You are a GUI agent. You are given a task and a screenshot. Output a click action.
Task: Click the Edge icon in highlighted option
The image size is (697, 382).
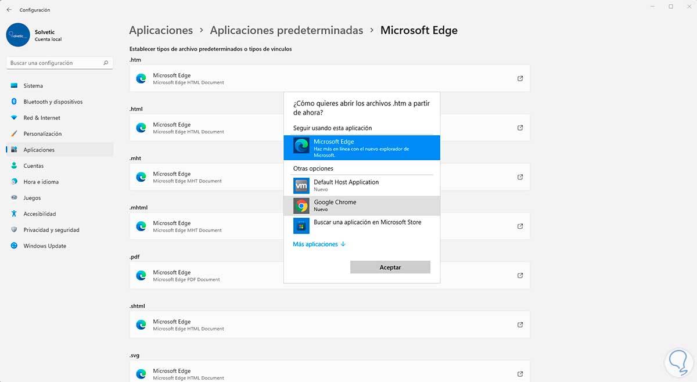pyautogui.click(x=301, y=146)
